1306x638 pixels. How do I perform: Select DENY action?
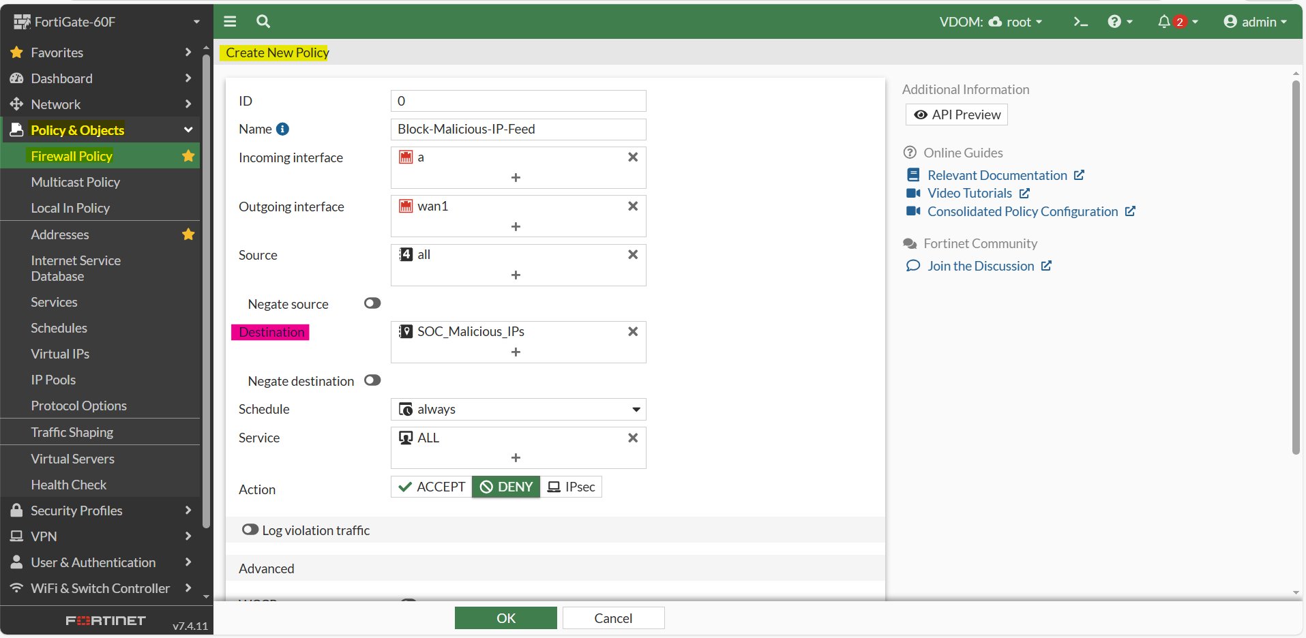[506, 487]
